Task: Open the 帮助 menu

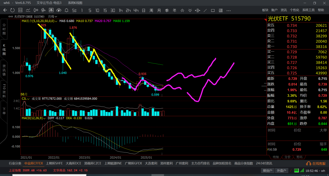Action: 321,10
